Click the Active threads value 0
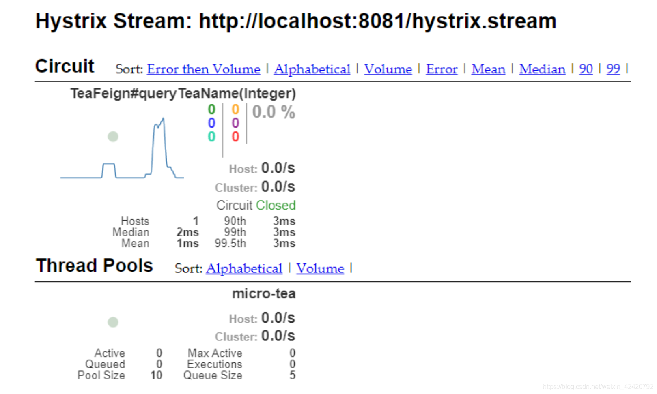The image size is (657, 394). point(159,353)
